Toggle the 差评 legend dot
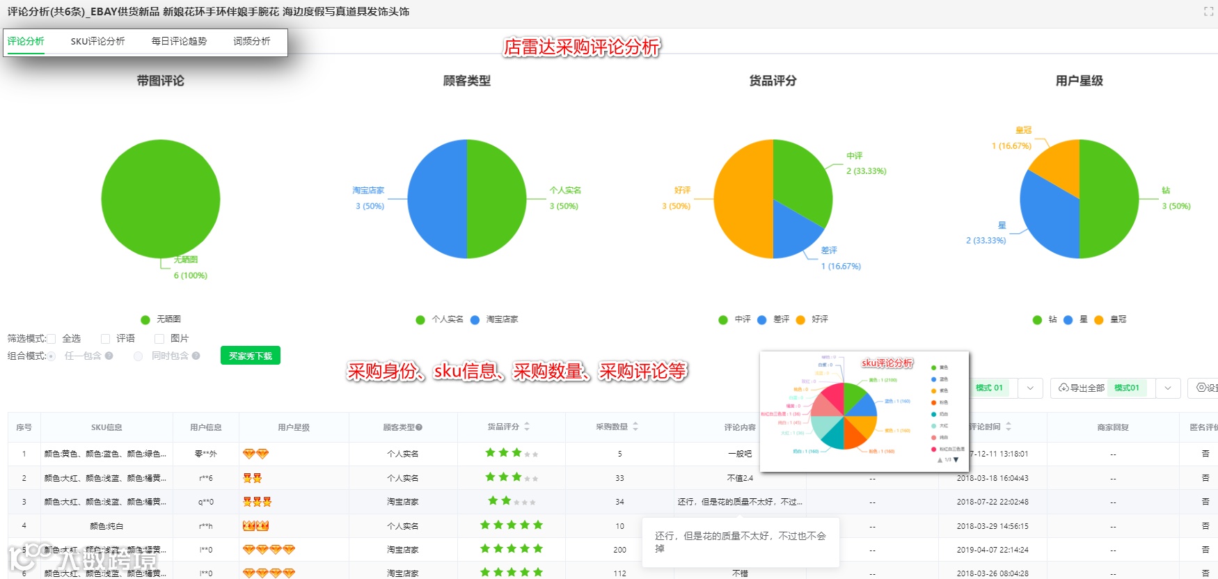The image size is (1218, 579). tap(762, 320)
